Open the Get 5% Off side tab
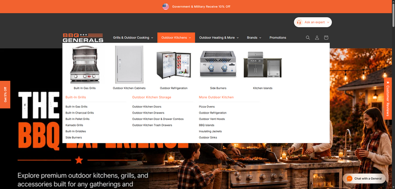Screen dimensions: 395x189 click(5, 94)
